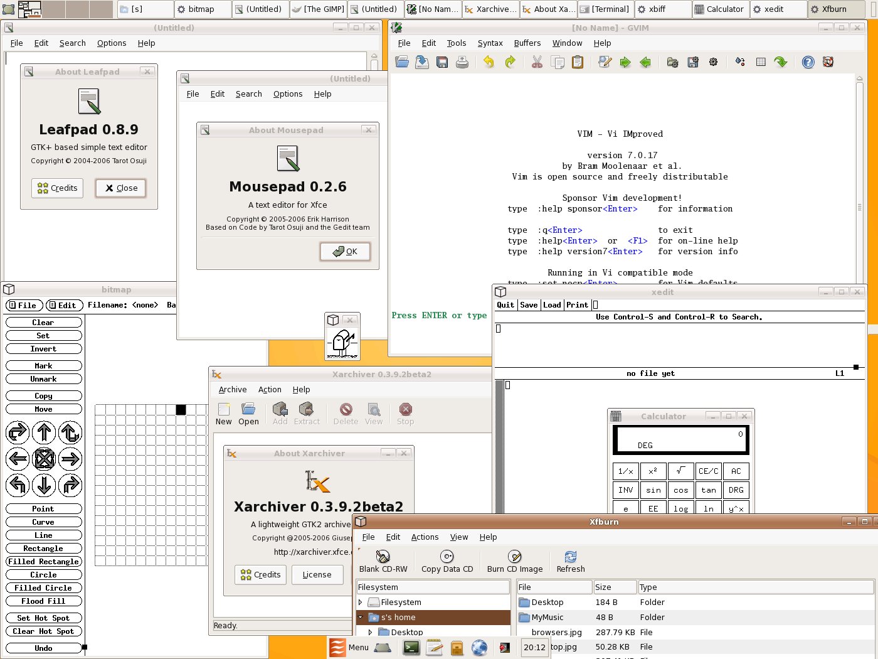The width and height of the screenshot is (878, 659).
Task: Launch the terminal from the bottom panel
Action: coord(411,647)
